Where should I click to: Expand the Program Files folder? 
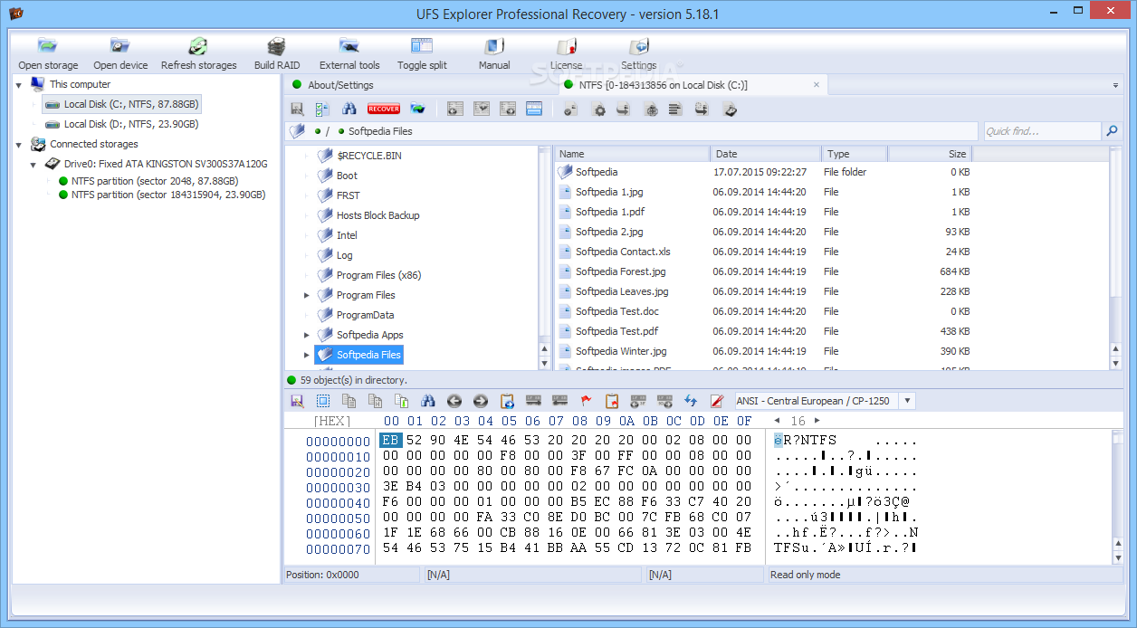coord(307,295)
